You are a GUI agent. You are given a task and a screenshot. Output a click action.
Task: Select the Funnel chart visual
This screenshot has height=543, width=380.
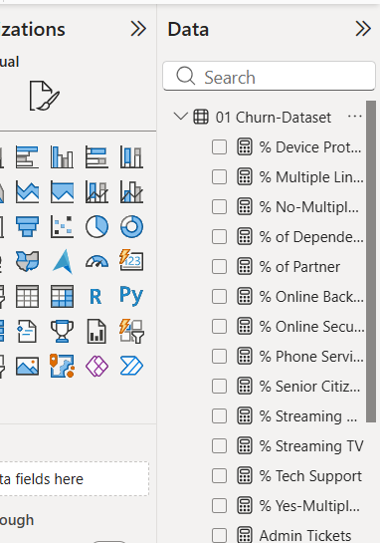[27, 227]
